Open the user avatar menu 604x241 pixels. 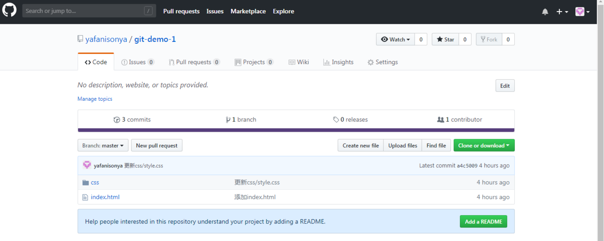[582, 12]
